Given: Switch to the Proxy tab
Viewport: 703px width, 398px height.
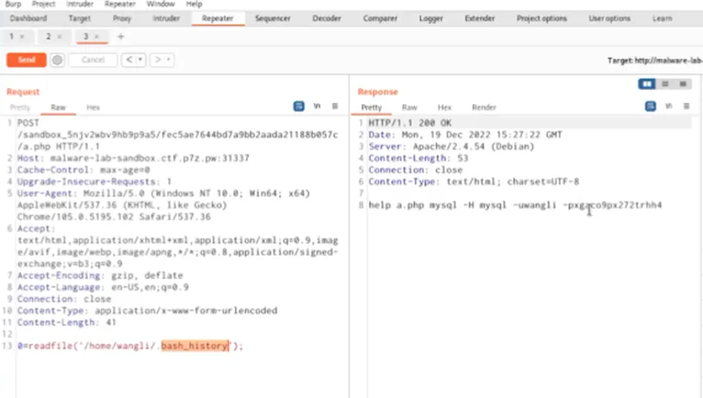Looking at the screenshot, I should pos(122,19).
